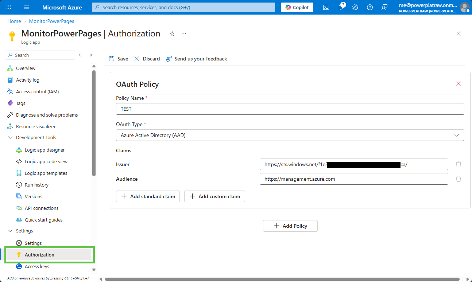Click the Diagnose and solve problems wrench icon
Image resolution: width=472 pixels, height=282 pixels.
[x=10, y=115]
